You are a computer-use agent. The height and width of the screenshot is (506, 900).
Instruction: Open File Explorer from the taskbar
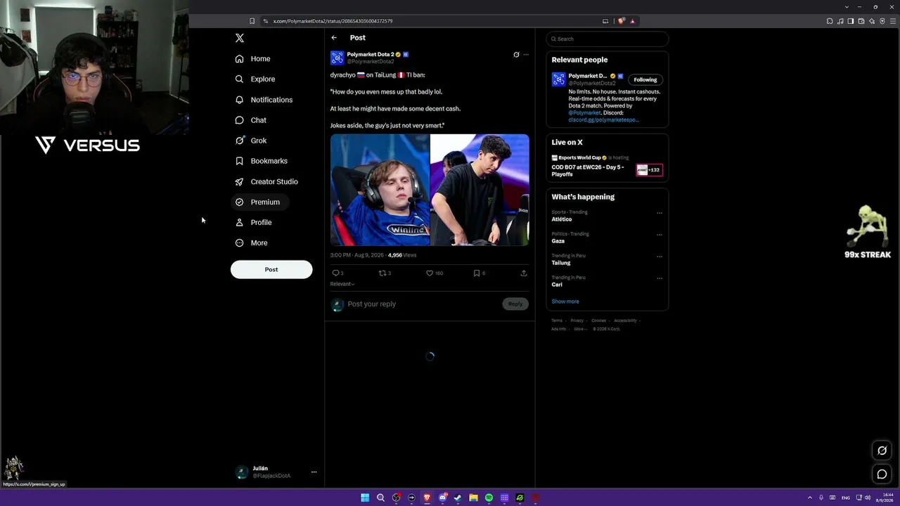(x=473, y=498)
